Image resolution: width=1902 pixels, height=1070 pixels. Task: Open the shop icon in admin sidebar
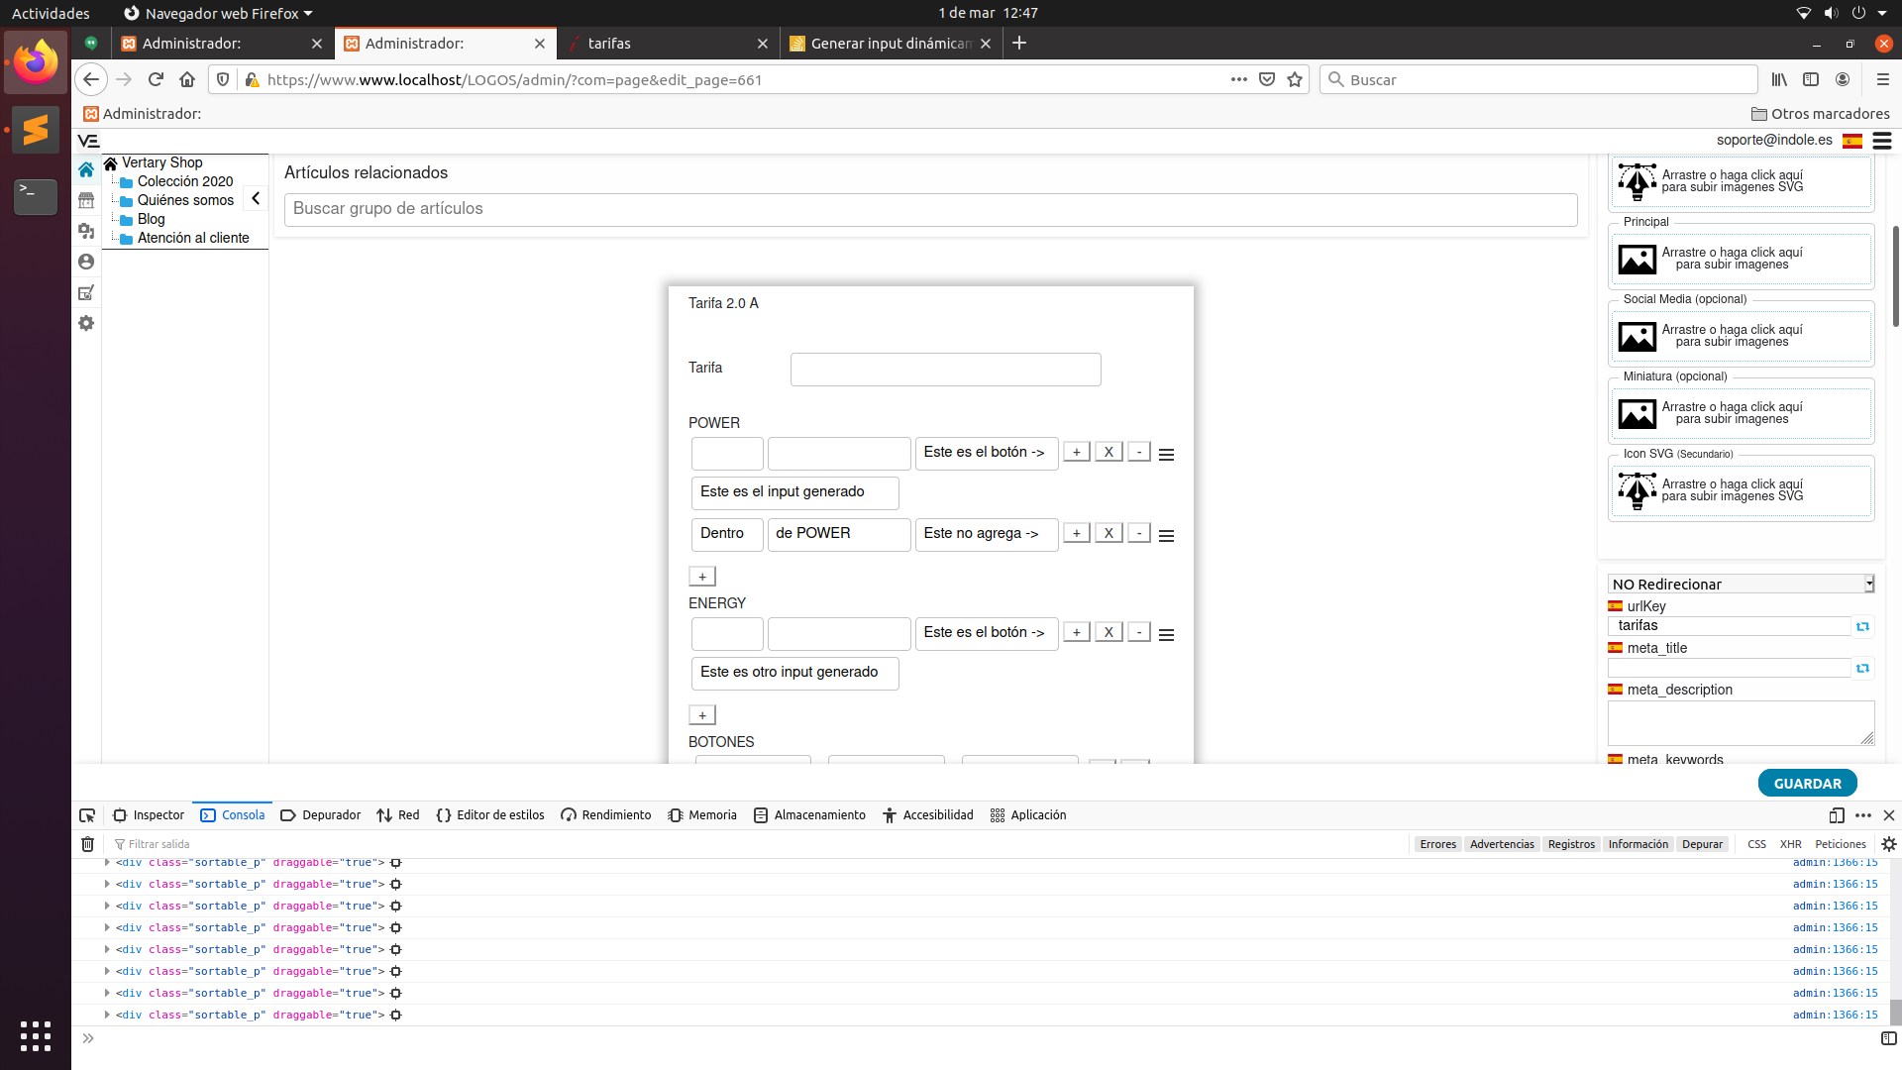pos(86,200)
